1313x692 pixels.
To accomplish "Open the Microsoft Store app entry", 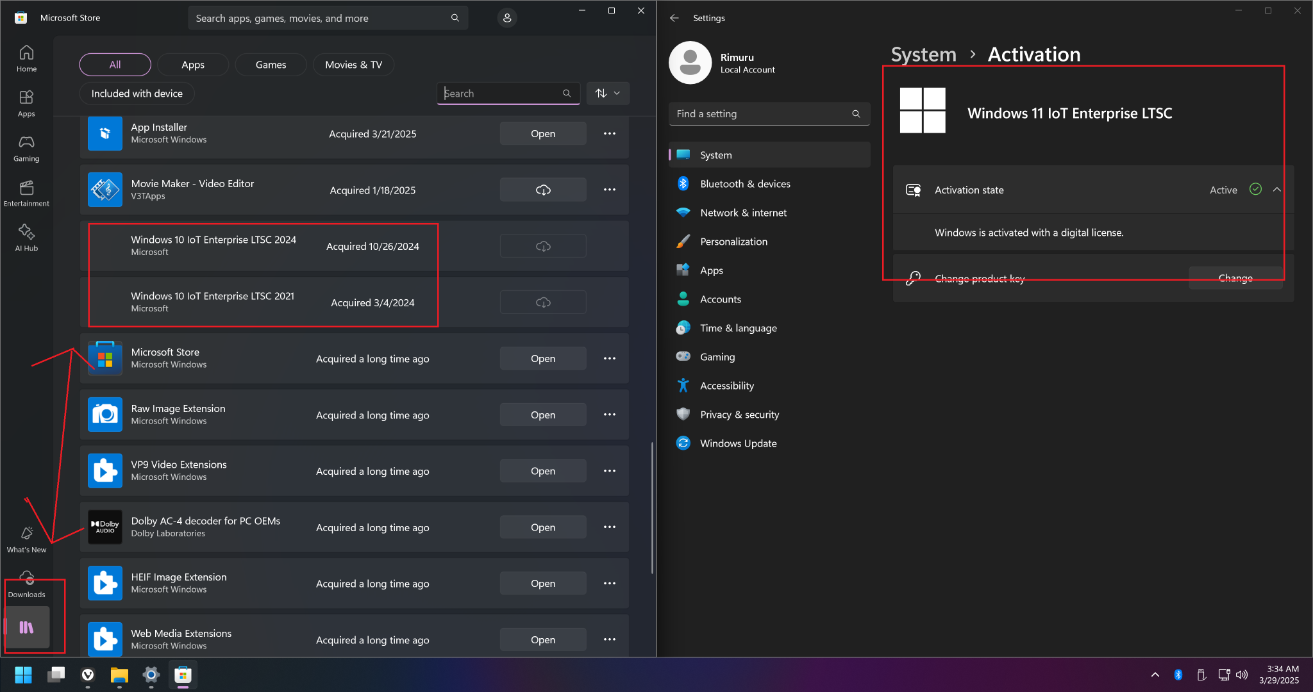I will 543,358.
